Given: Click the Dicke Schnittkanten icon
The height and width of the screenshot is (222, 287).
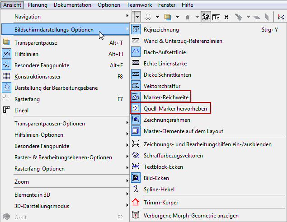Looking at the screenshot, I should 136,74.
